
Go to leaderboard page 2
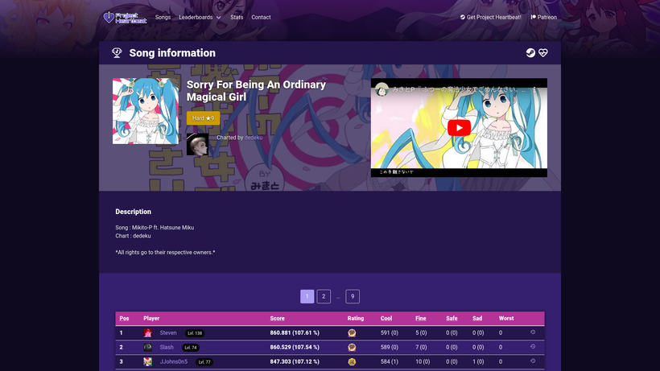pos(324,296)
